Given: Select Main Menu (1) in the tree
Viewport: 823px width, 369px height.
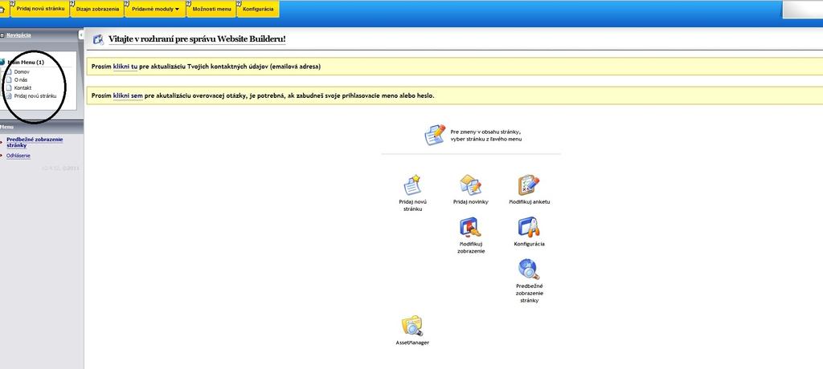Looking at the screenshot, I should coord(26,62).
